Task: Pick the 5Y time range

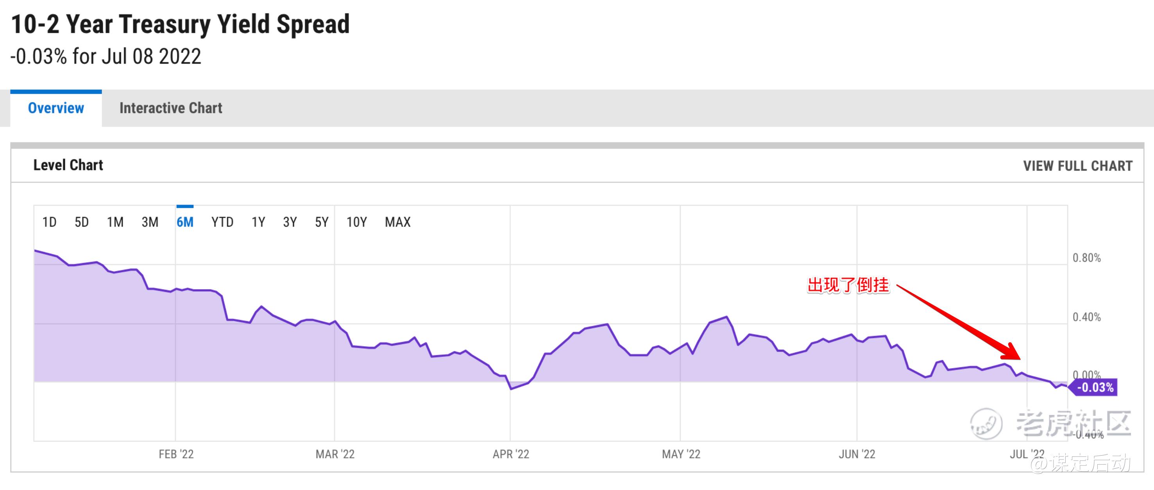Action: (x=322, y=222)
